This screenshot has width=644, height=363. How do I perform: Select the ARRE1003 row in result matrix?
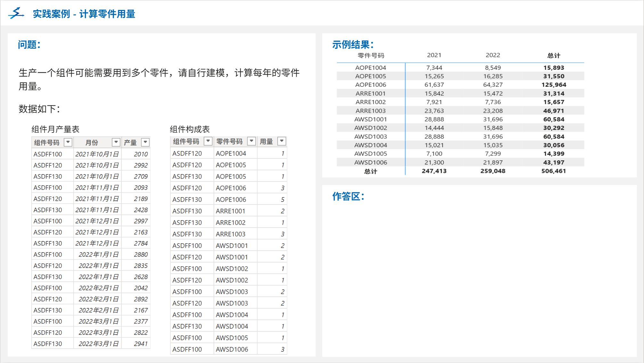click(x=371, y=111)
